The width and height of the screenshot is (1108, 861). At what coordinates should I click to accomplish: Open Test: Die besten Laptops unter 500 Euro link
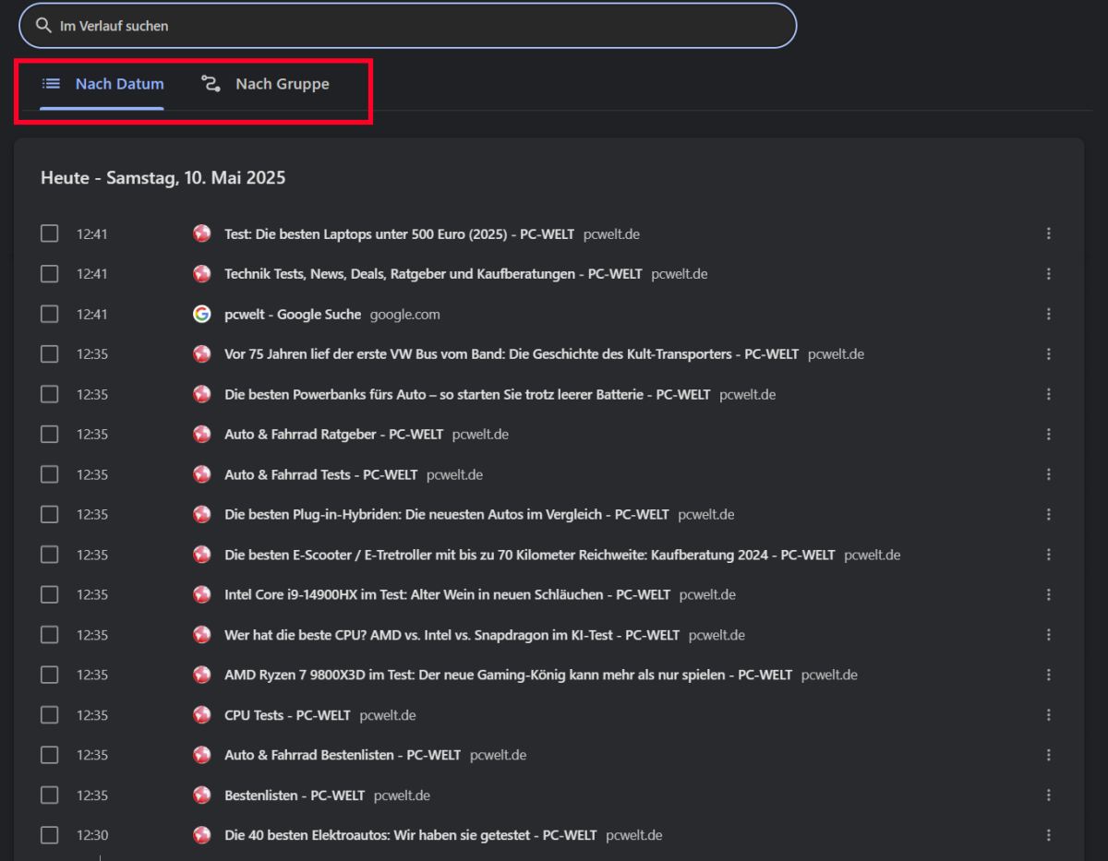[x=399, y=233]
